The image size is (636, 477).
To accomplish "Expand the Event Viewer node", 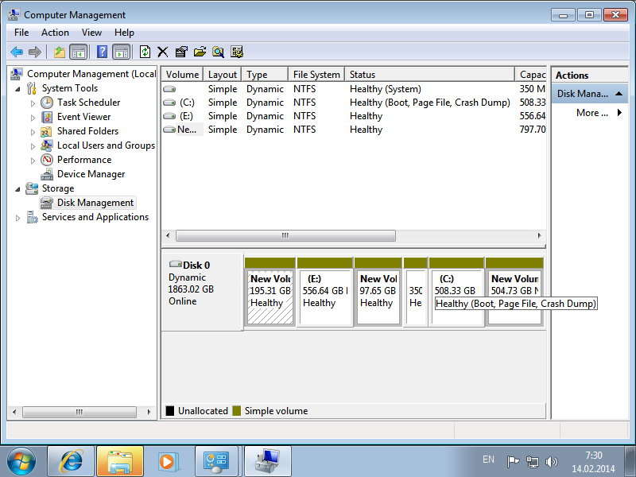I will (x=33, y=118).
